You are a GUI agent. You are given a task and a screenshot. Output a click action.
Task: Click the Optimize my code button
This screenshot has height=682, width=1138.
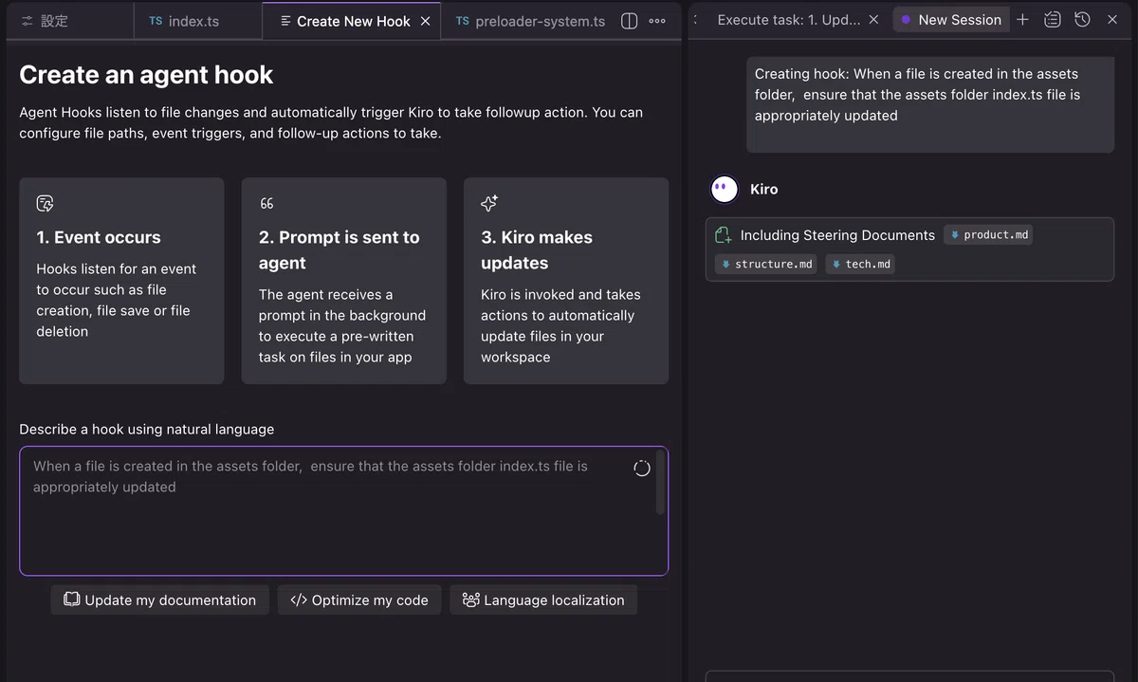point(359,600)
